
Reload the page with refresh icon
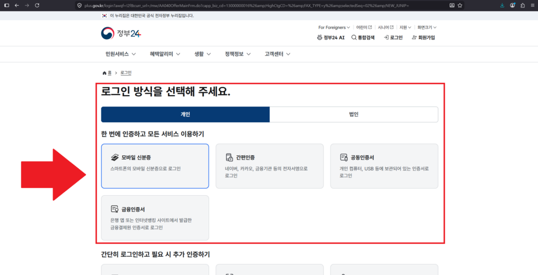[x=37, y=5]
